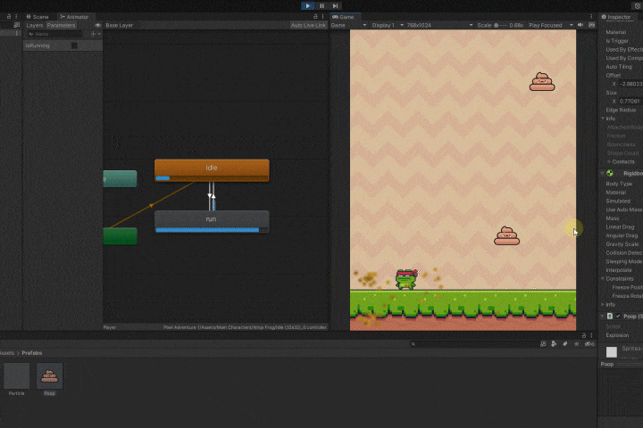The width and height of the screenshot is (643, 428).
Task: Click the Body Type label in Inspector
Action: pos(619,184)
